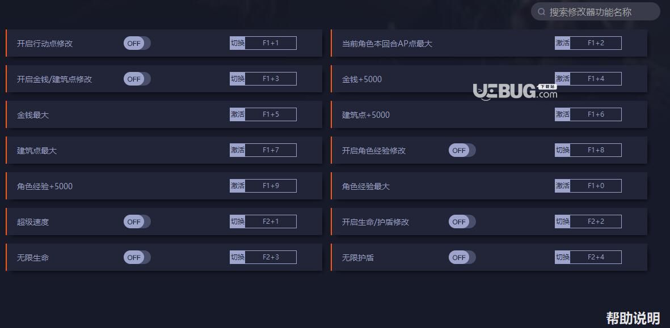Click the UEBUG.com watermark logo
The width and height of the screenshot is (670, 328).
515,92
